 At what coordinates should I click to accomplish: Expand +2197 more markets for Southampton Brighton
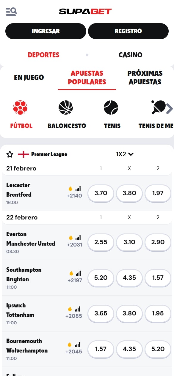(x=75, y=280)
